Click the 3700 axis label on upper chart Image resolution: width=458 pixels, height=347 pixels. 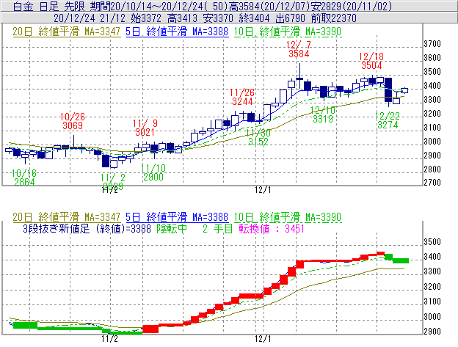[432, 44]
